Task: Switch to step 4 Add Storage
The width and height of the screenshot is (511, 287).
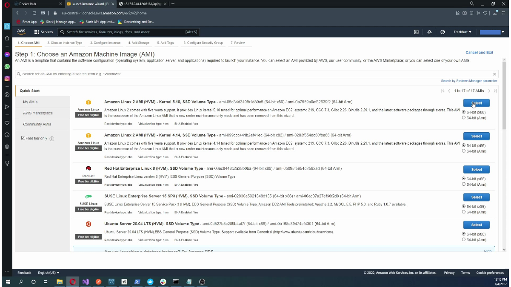Action: click(x=139, y=43)
